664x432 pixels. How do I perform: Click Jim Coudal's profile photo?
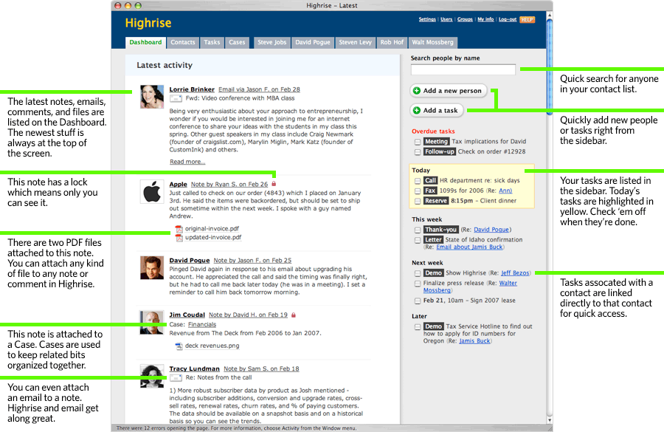[x=152, y=323]
